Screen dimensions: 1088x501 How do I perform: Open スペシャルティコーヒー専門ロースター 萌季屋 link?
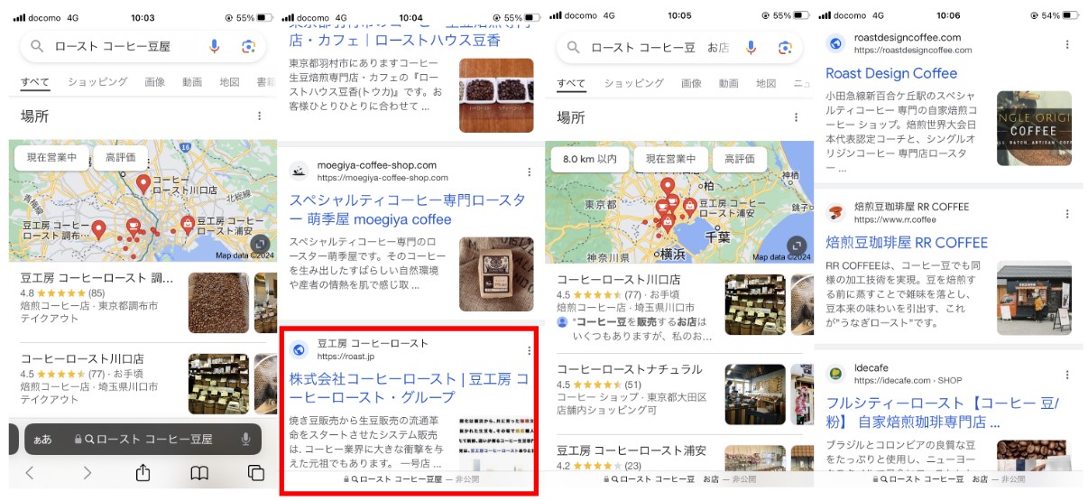pyautogui.click(x=408, y=209)
